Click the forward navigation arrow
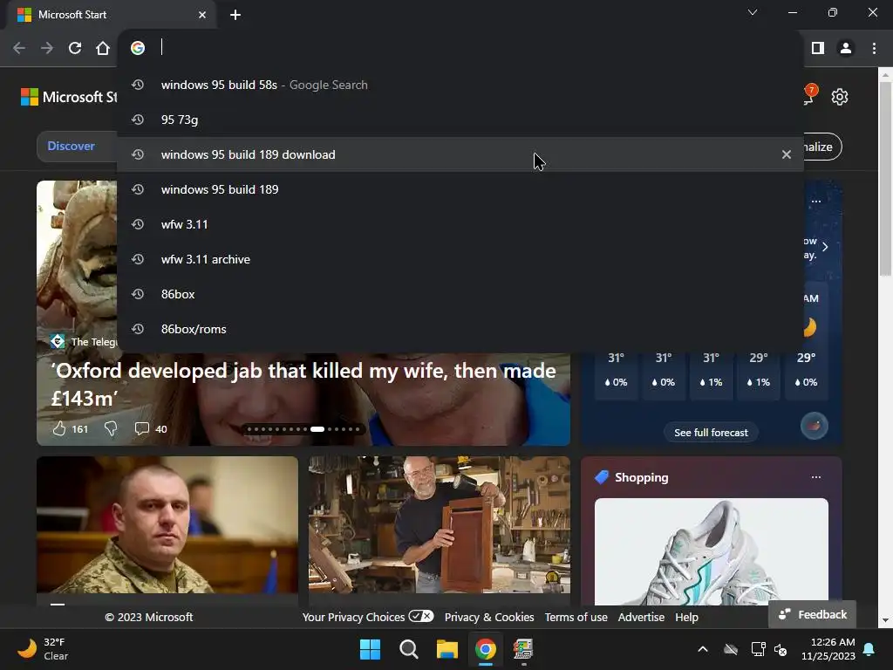 pyautogui.click(x=47, y=48)
